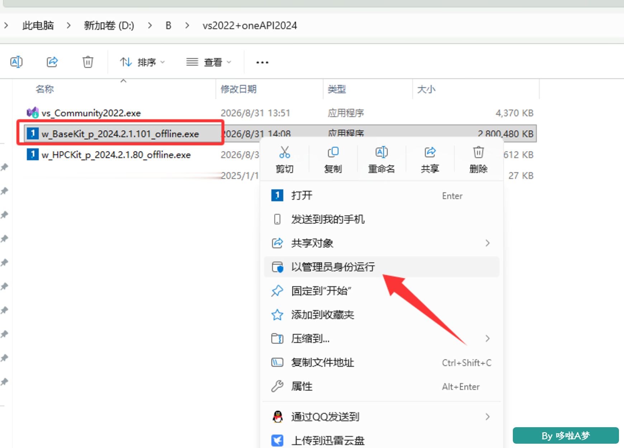Click the Visual Studio installer file icon
Screen dimensions: 624x448
[33, 113]
